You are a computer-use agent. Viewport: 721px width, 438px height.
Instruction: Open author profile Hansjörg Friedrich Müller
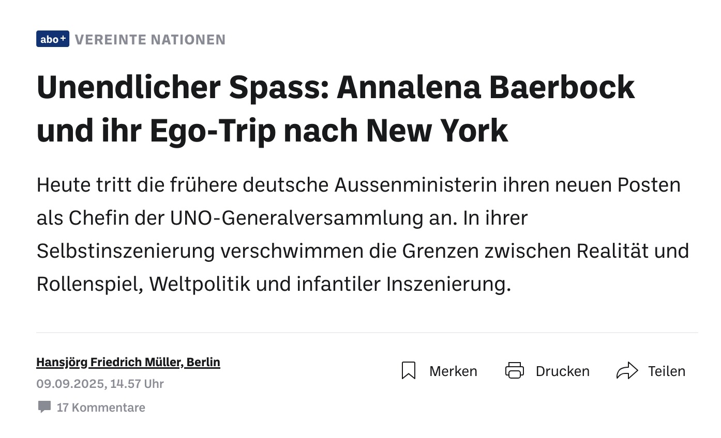pyautogui.click(x=110, y=362)
